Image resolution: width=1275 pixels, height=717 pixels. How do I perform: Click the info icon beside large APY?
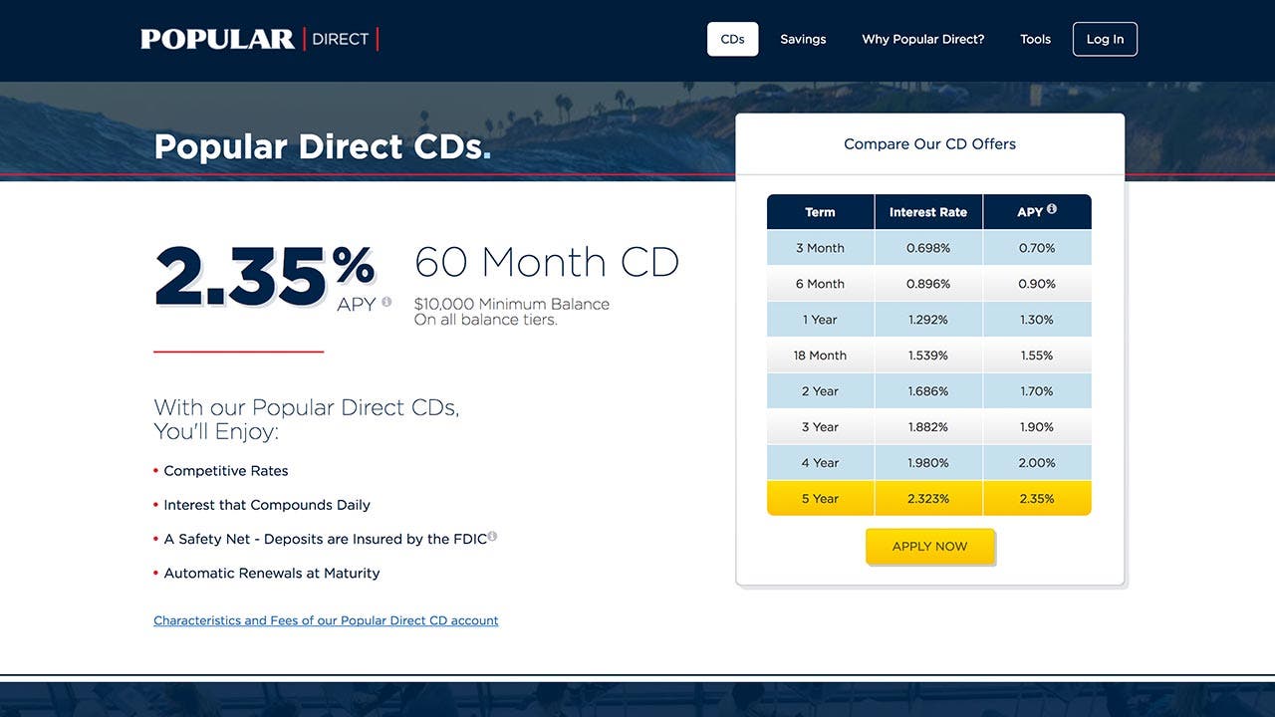click(x=386, y=302)
